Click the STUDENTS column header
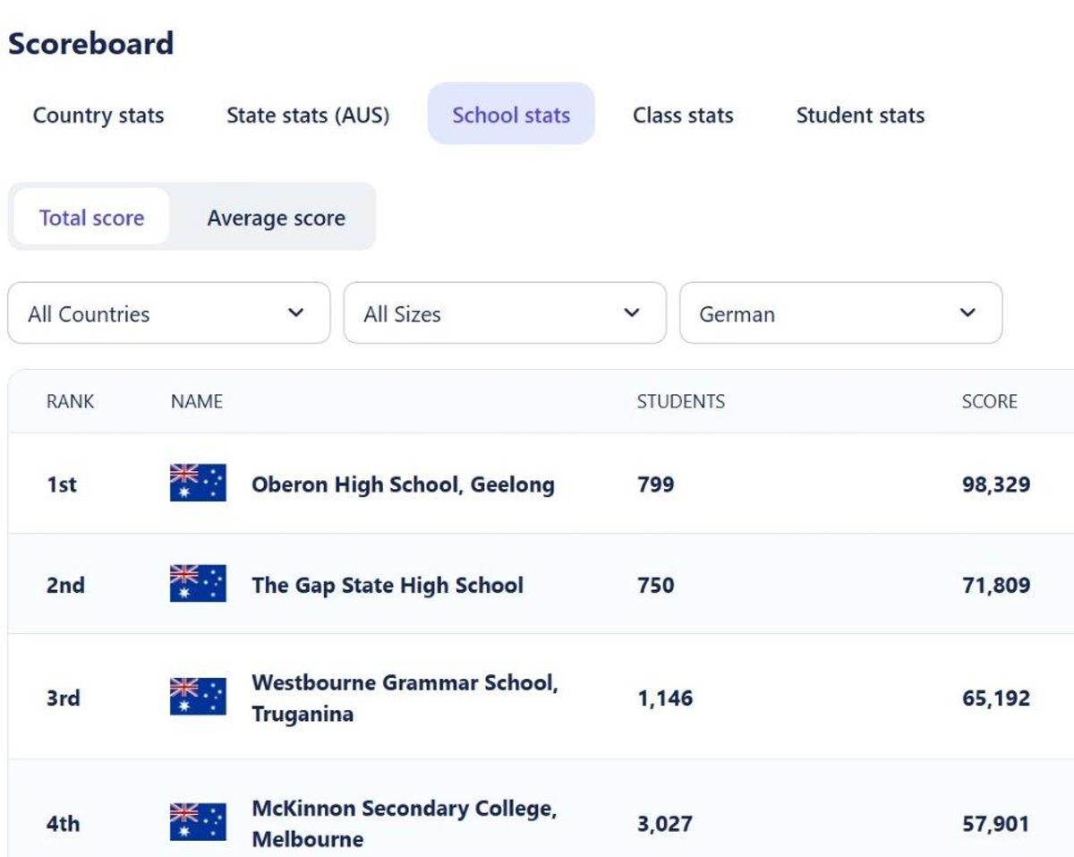 [x=680, y=401]
